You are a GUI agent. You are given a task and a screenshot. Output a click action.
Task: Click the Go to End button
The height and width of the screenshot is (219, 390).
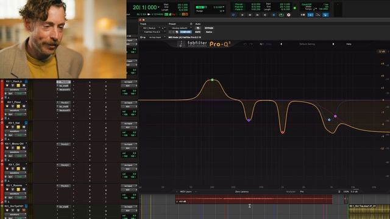click(x=265, y=15)
